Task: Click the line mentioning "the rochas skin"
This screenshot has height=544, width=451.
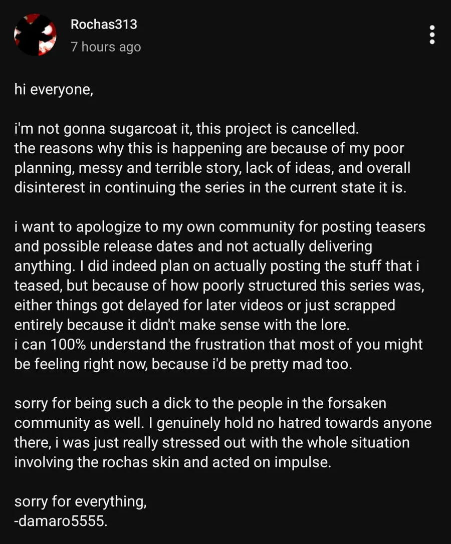Action: point(172,462)
